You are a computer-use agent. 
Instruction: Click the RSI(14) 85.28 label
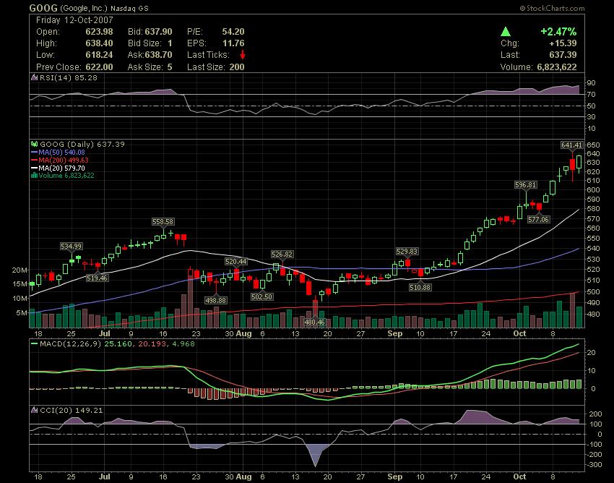coord(68,77)
